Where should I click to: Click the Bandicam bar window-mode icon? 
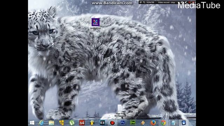(x=141, y=2)
